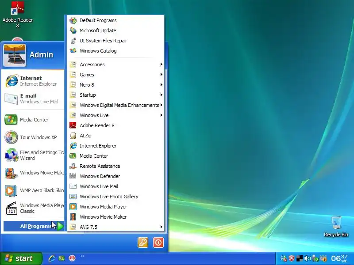Click the start button
The width and height of the screenshot is (354, 265).
[21, 258]
